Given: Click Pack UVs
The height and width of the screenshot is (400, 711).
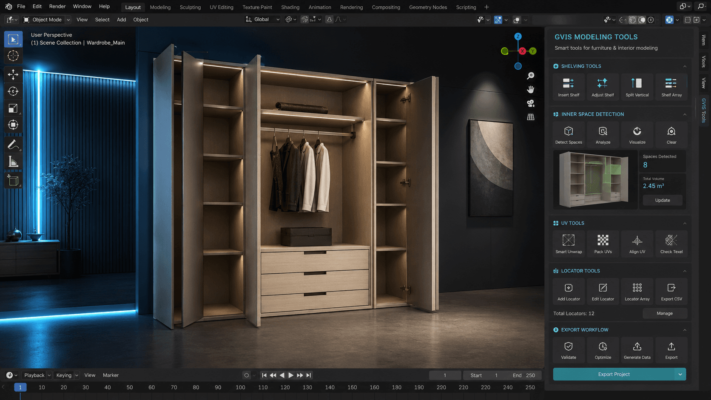Looking at the screenshot, I should [x=603, y=244].
